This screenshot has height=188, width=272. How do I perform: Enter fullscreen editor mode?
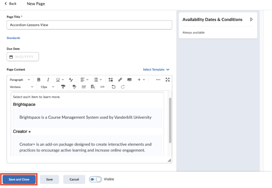(167, 79)
